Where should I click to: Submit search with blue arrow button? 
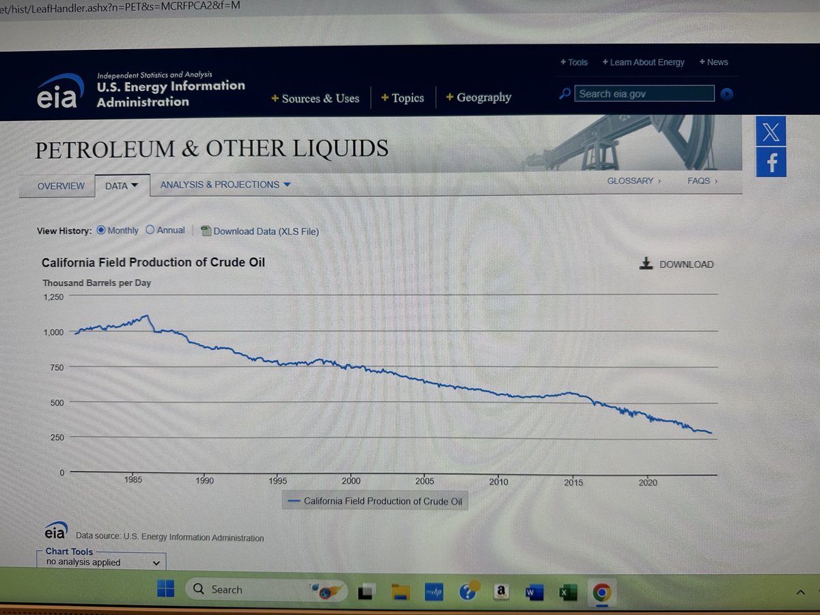pos(726,94)
